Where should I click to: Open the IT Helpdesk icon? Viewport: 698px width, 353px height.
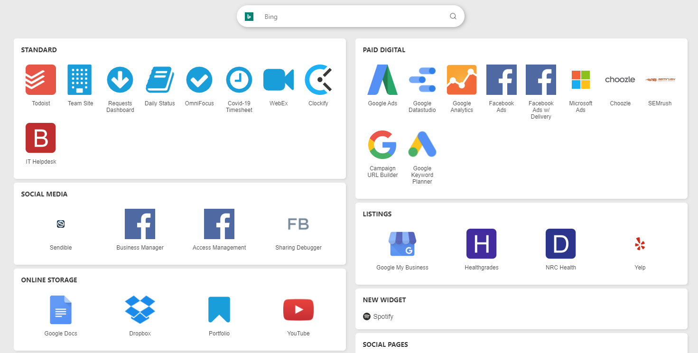41,138
